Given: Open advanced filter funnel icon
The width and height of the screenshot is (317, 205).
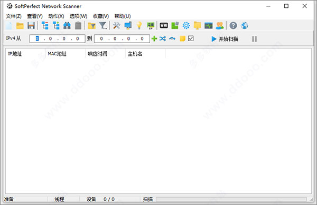Looking at the screenshot, I should click(103, 26).
